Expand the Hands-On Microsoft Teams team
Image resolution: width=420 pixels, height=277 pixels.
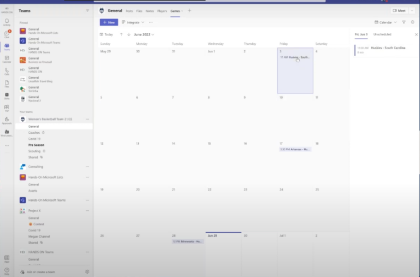[x=47, y=200]
